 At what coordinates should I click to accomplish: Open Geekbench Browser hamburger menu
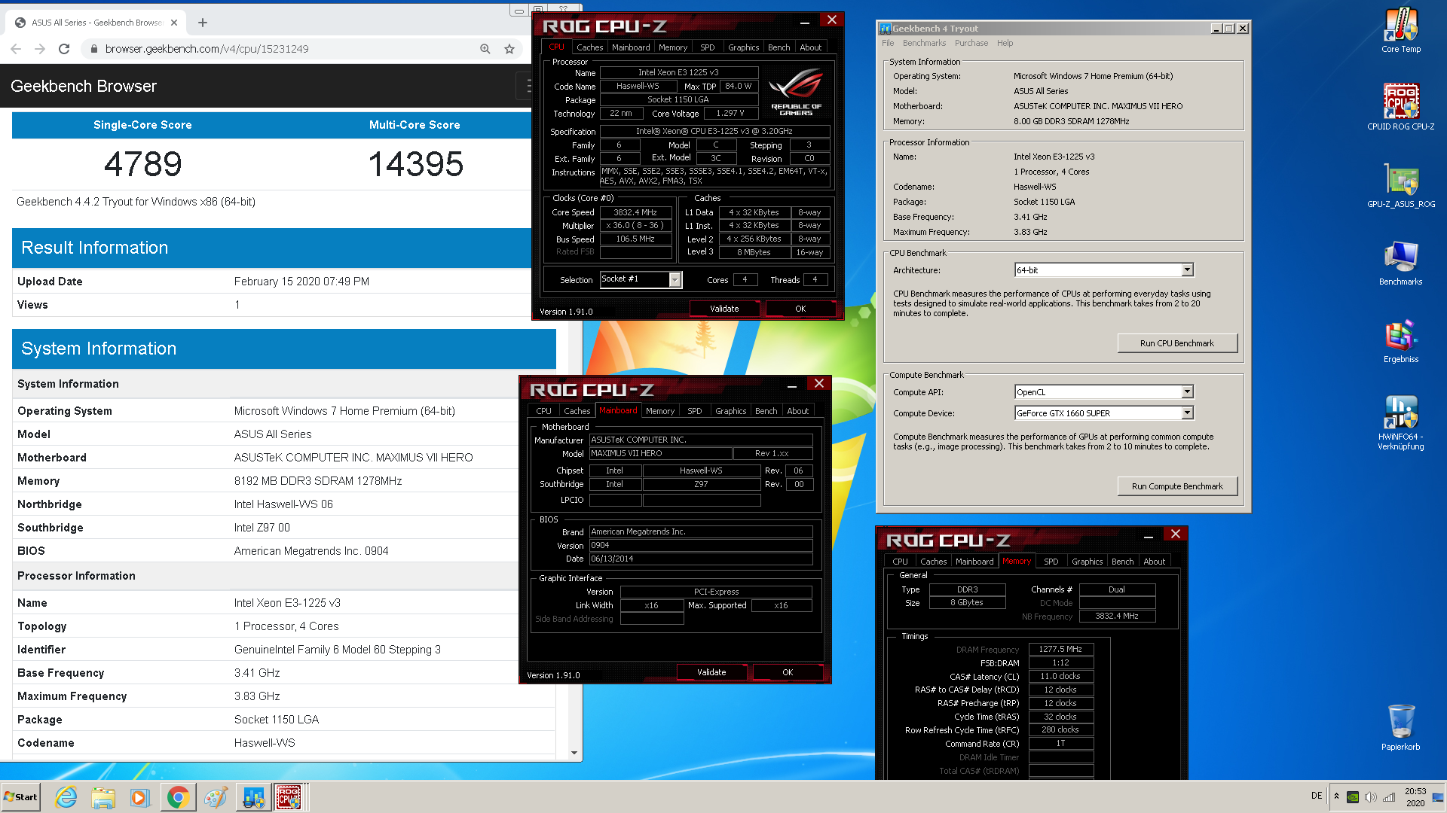tap(526, 86)
